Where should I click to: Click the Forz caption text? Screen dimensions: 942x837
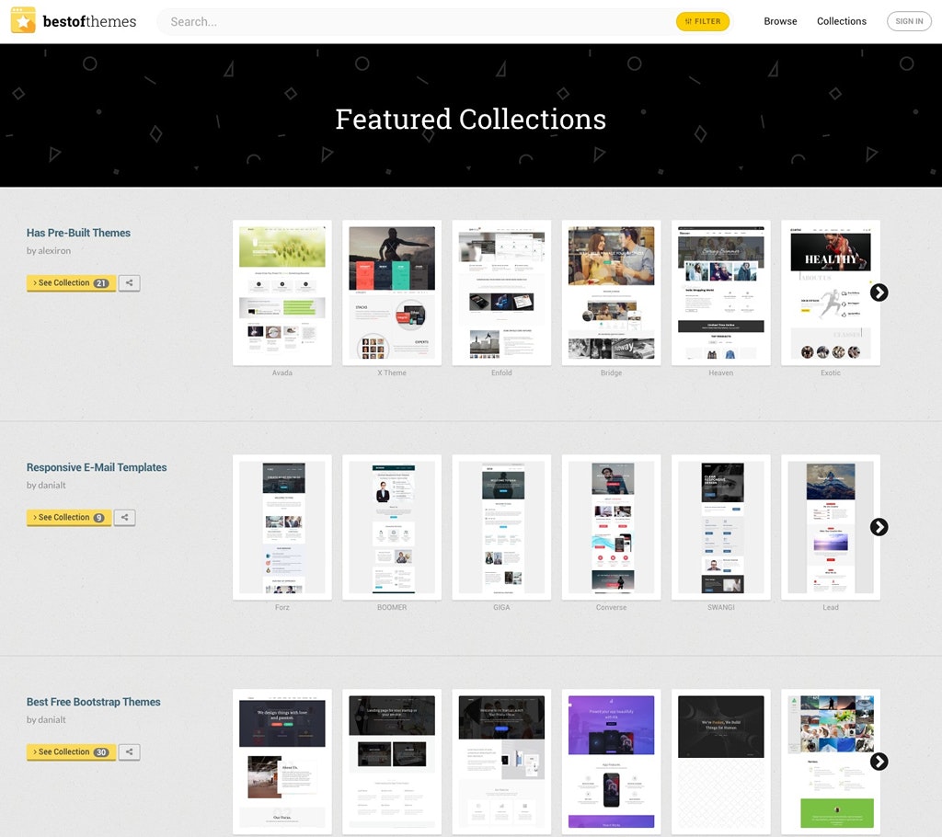[282, 607]
